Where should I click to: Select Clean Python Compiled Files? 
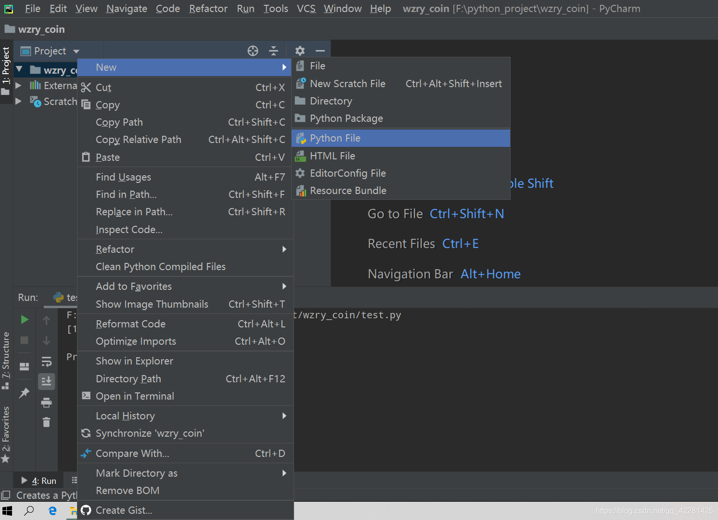(x=185, y=267)
